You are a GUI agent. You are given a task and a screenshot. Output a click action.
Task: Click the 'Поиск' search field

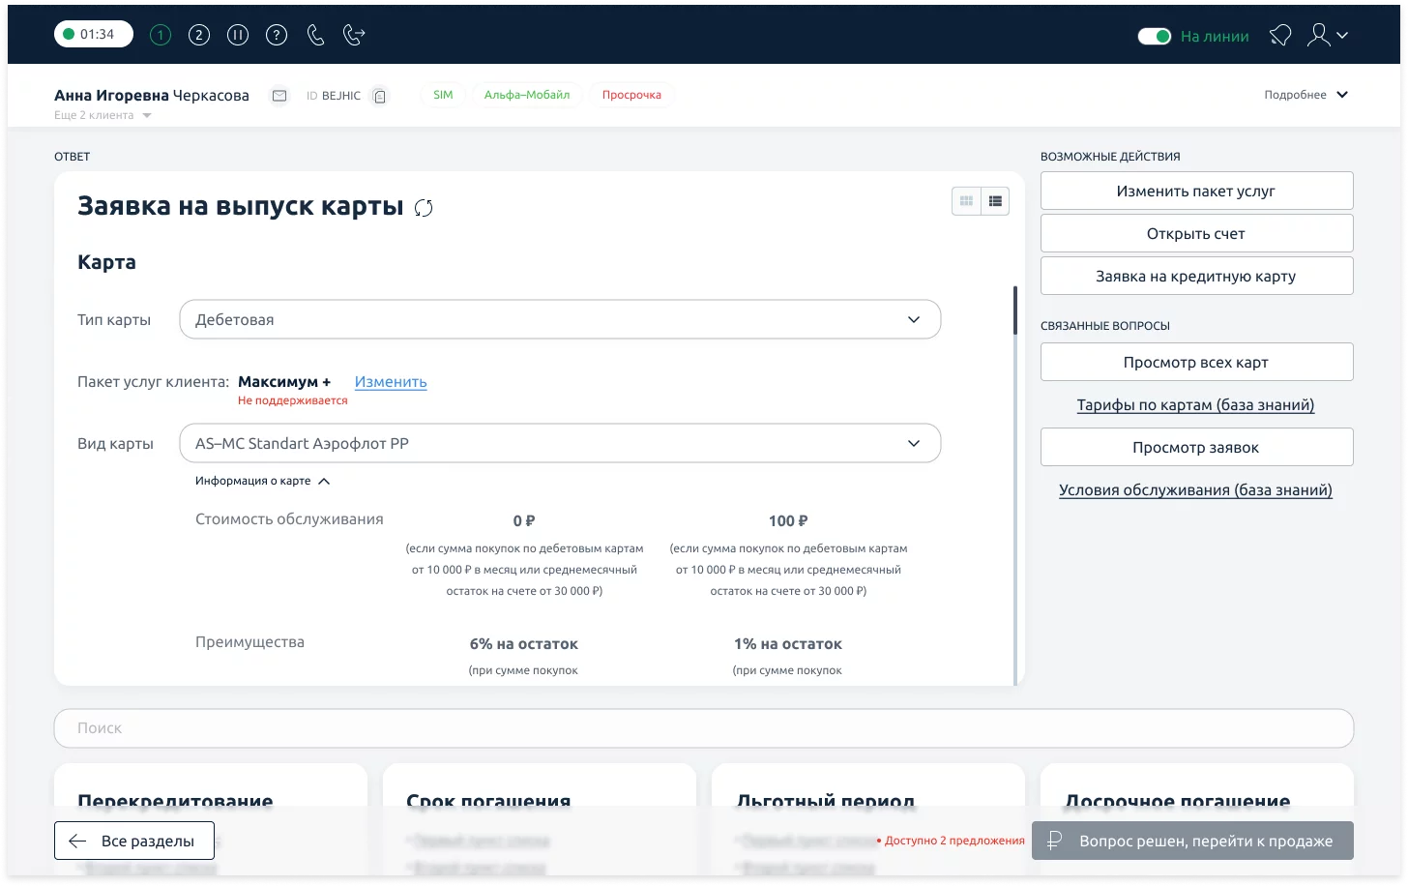click(704, 728)
